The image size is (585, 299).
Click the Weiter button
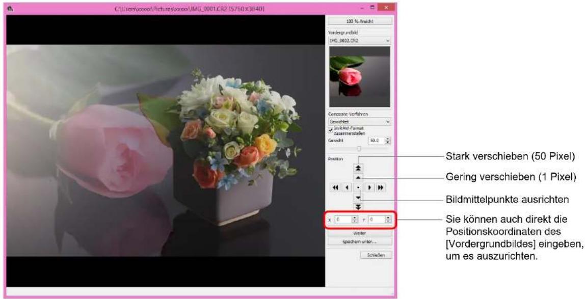point(359,233)
